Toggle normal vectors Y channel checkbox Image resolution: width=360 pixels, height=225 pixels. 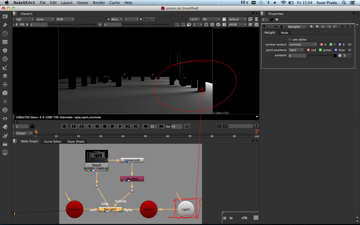pos(331,44)
